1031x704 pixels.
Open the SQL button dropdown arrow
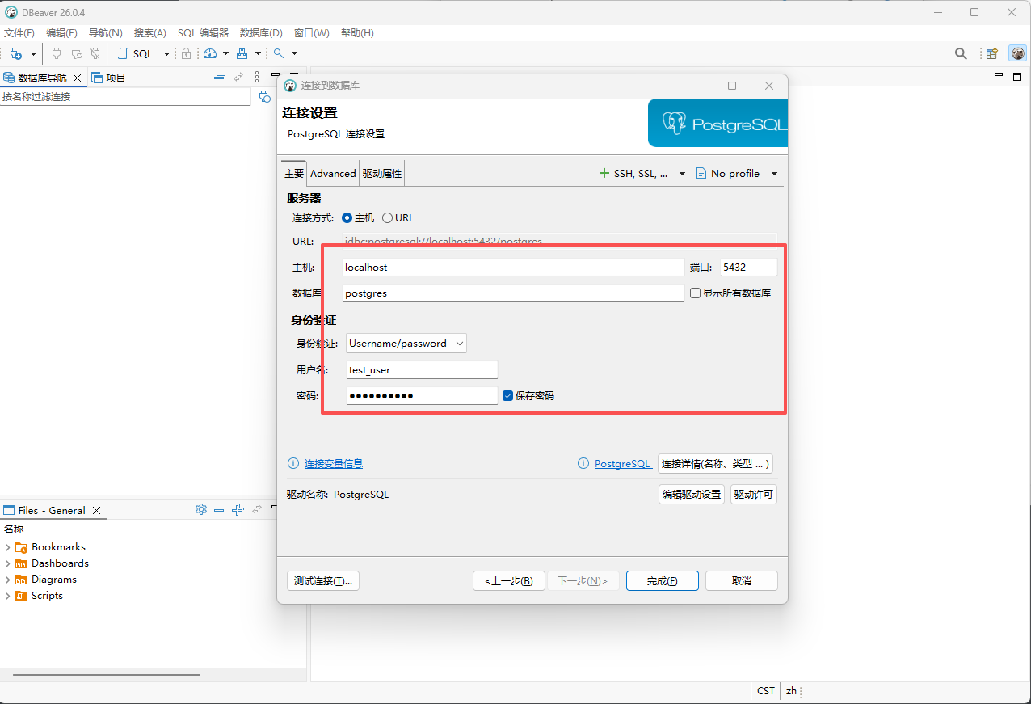click(x=167, y=53)
